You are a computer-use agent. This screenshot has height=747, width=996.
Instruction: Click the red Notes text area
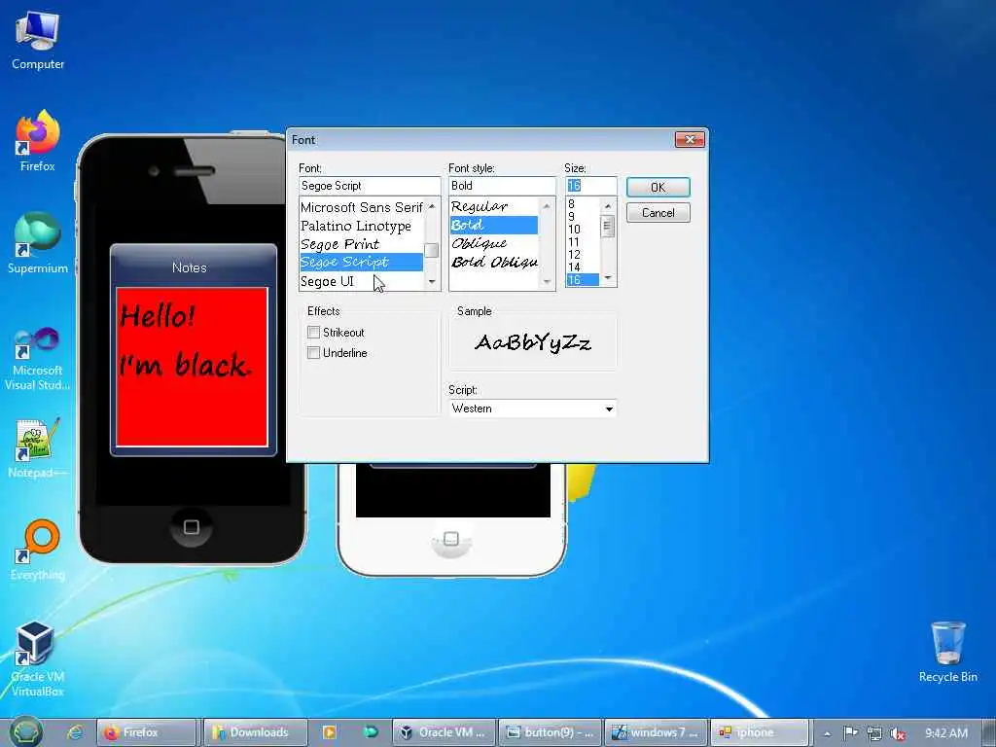pos(192,367)
